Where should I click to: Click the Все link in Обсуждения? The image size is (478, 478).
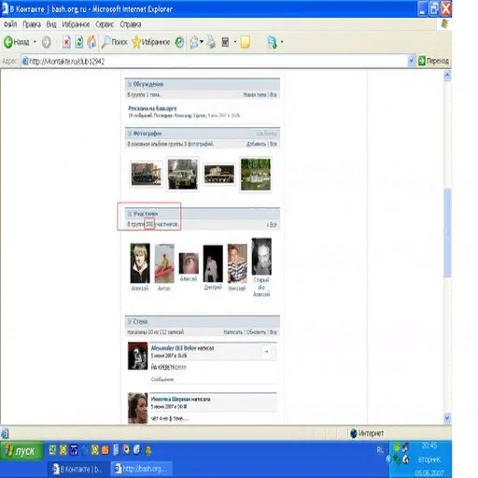point(274,94)
